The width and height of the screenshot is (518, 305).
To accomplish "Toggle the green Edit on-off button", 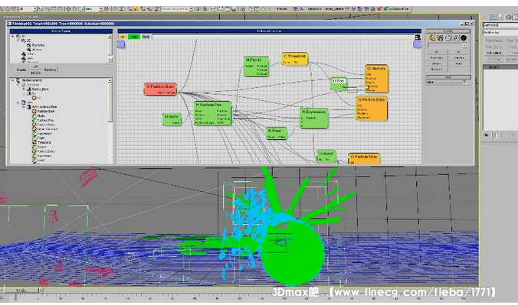I will [134, 37].
